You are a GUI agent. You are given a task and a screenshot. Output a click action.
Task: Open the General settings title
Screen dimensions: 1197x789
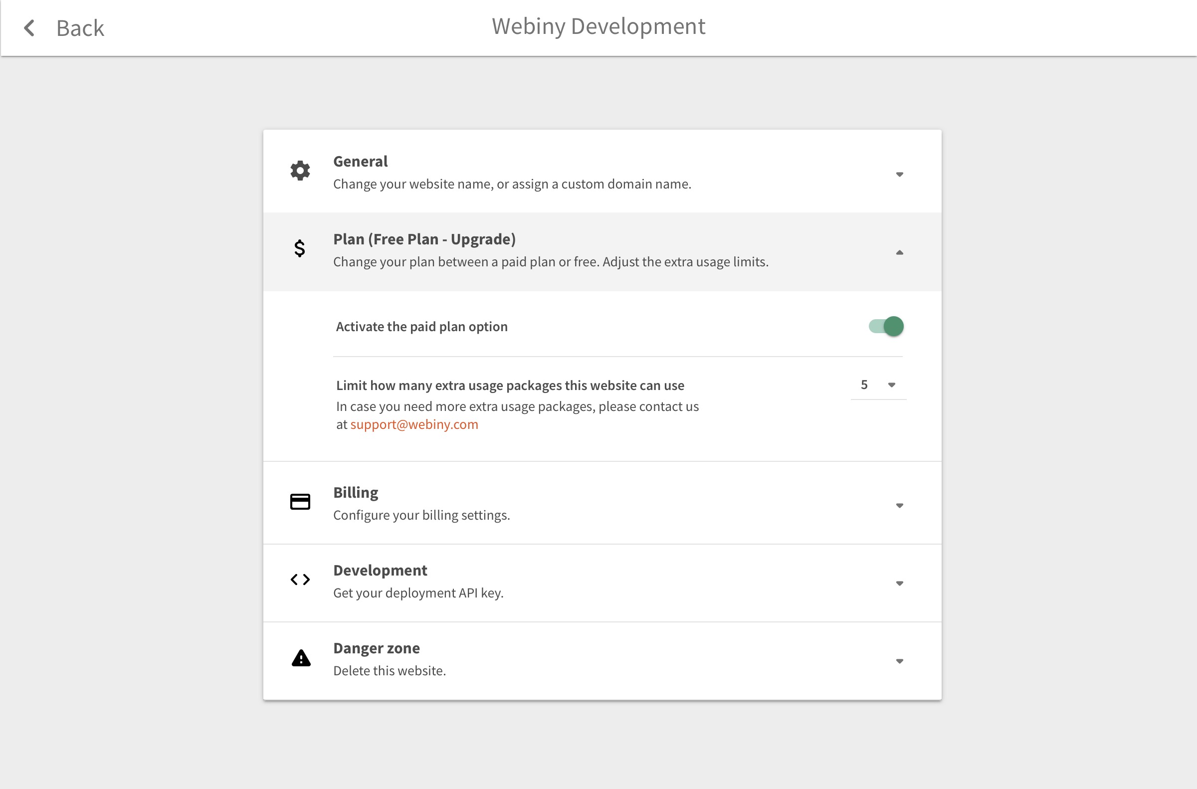pyautogui.click(x=360, y=162)
